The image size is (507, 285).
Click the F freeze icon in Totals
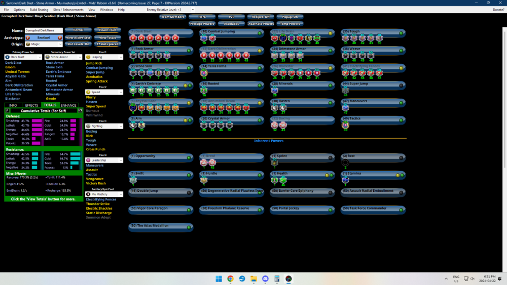click(8, 111)
